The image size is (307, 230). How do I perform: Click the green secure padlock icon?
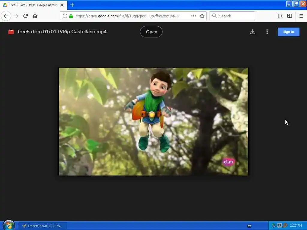(71, 16)
